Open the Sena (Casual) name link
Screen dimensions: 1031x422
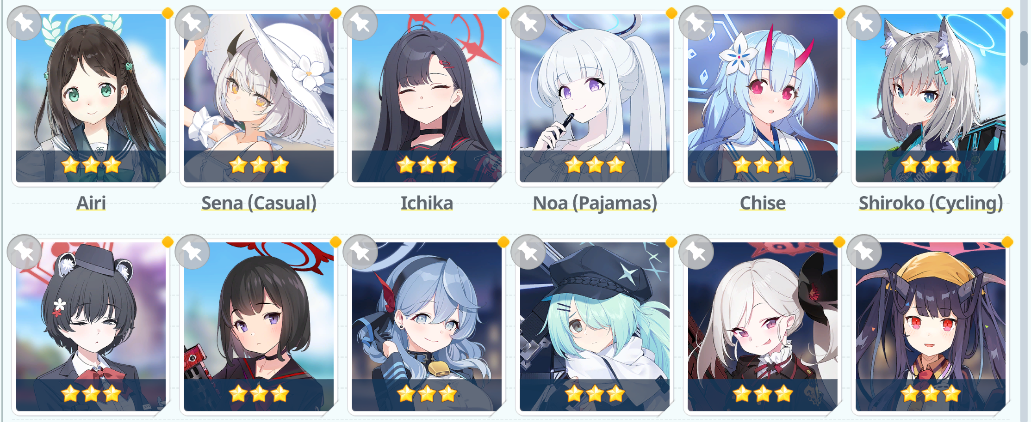259,203
